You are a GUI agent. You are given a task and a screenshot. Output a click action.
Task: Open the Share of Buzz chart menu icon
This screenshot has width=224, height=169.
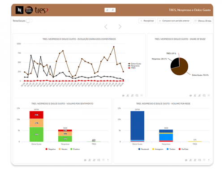(209, 95)
